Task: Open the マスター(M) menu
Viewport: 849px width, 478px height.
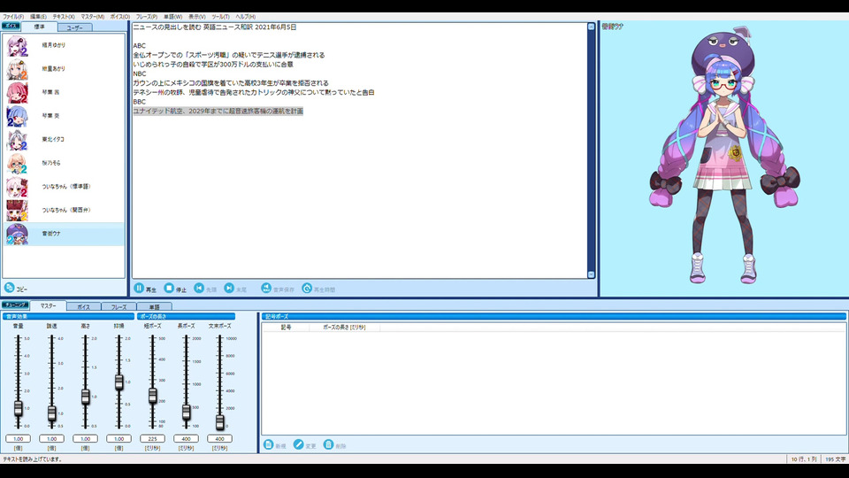Action: click(x=93, y=17)
